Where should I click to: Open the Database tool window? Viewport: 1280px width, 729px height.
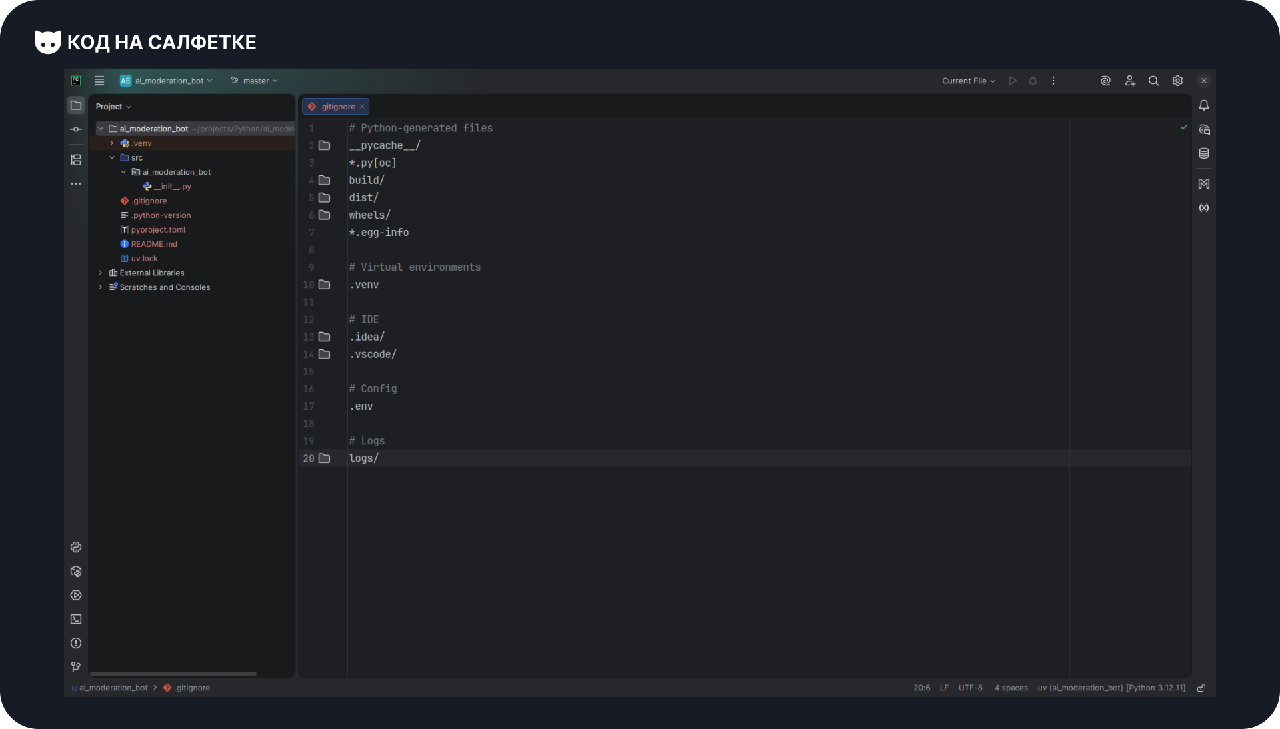pos(1204,154)
